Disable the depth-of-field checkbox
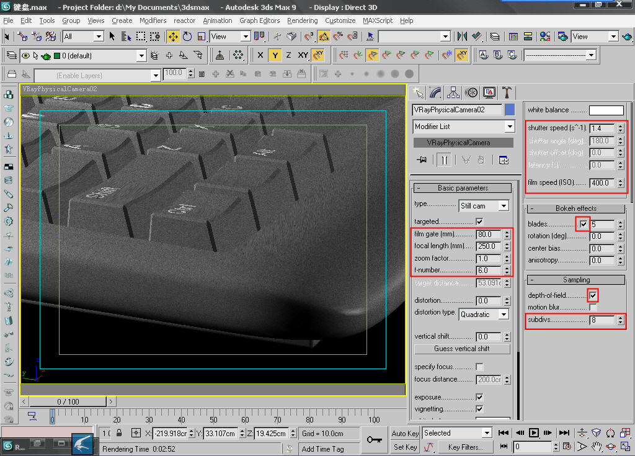Screen dimensions: 635x456 pyautogui.click(x=593, y=295)
